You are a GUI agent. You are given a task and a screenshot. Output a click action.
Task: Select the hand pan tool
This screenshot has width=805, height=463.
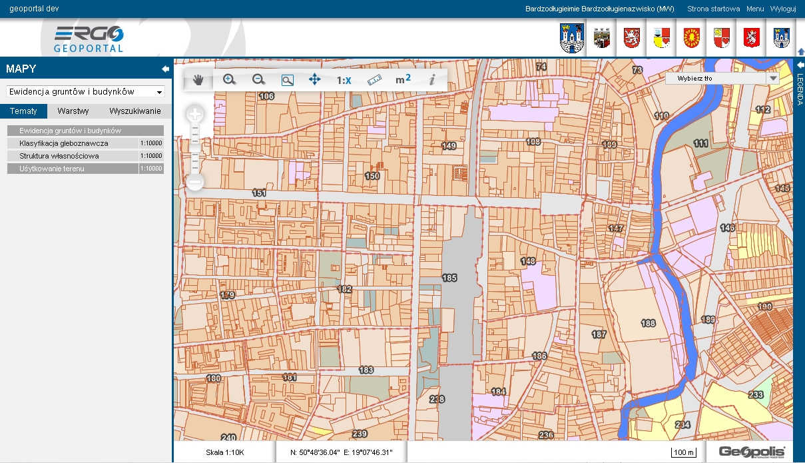[198, 80]
